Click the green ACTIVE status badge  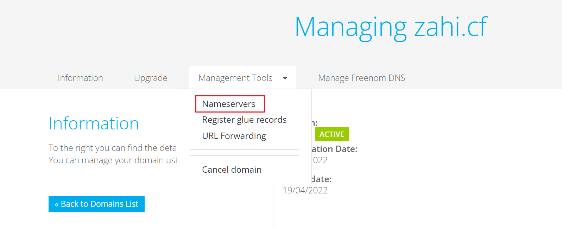point(331,134)
